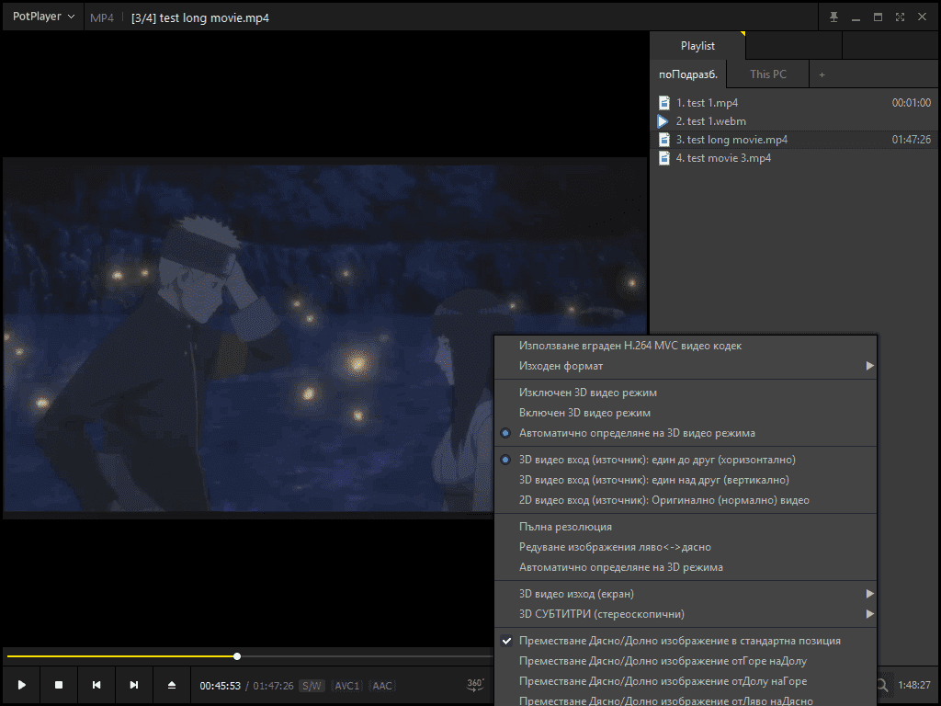Stop playback with the Stop button

[x=59, y=685]
